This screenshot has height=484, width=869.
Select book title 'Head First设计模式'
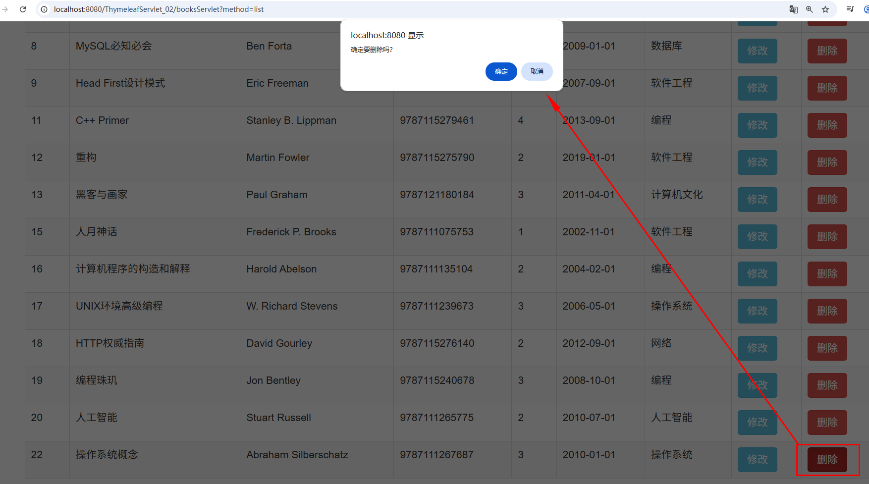tap(120, 83)
